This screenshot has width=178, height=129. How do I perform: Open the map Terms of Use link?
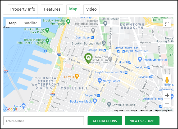[146, 110]
